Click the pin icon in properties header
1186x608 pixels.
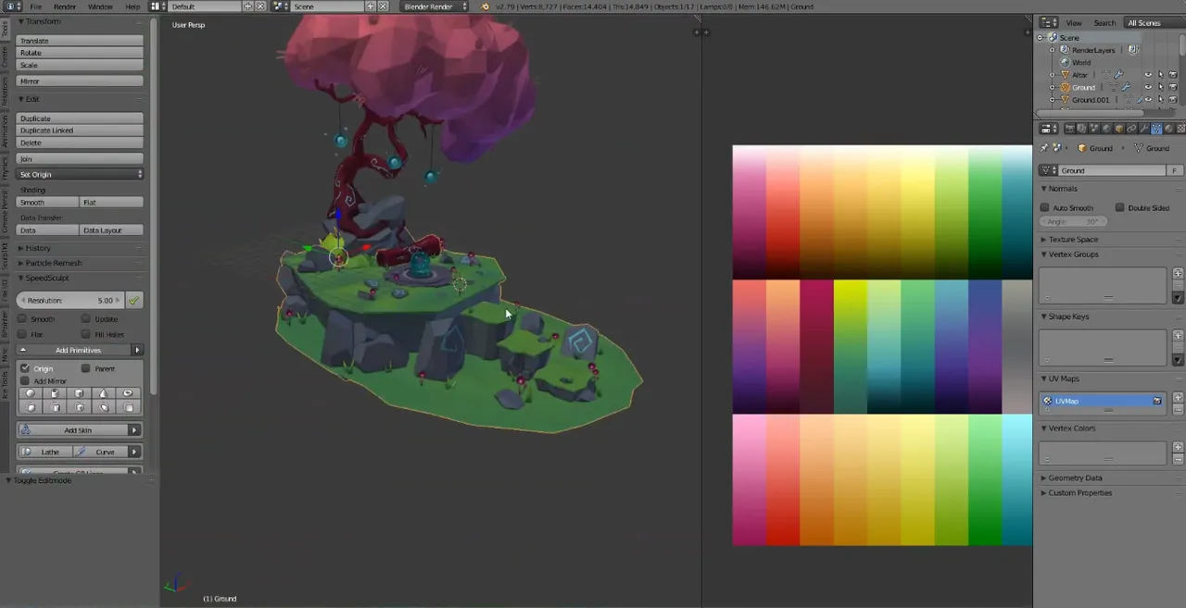tap(1044, 148)
